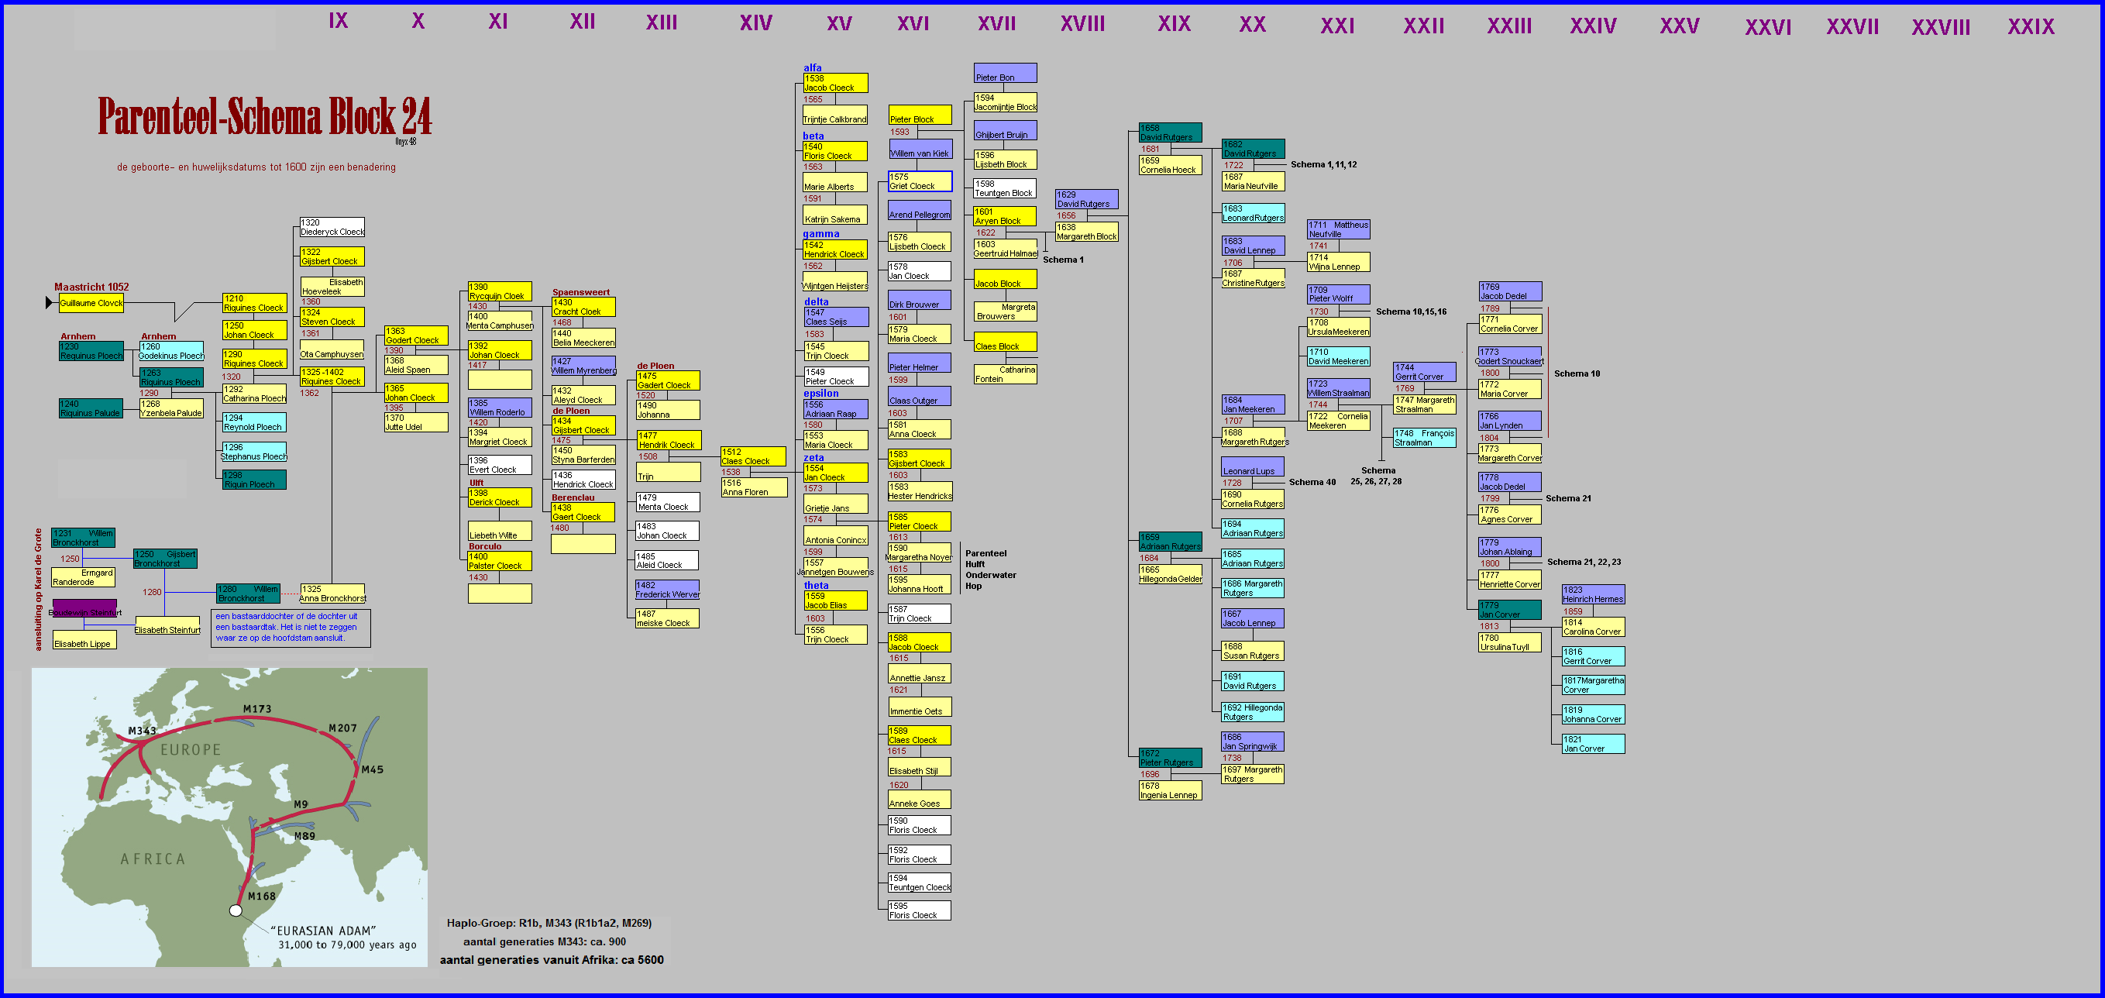Open the 'Schema 10, 15, 16' reference
Viewport: 2105px width, 998px height.
click(x=1410, y=311)
